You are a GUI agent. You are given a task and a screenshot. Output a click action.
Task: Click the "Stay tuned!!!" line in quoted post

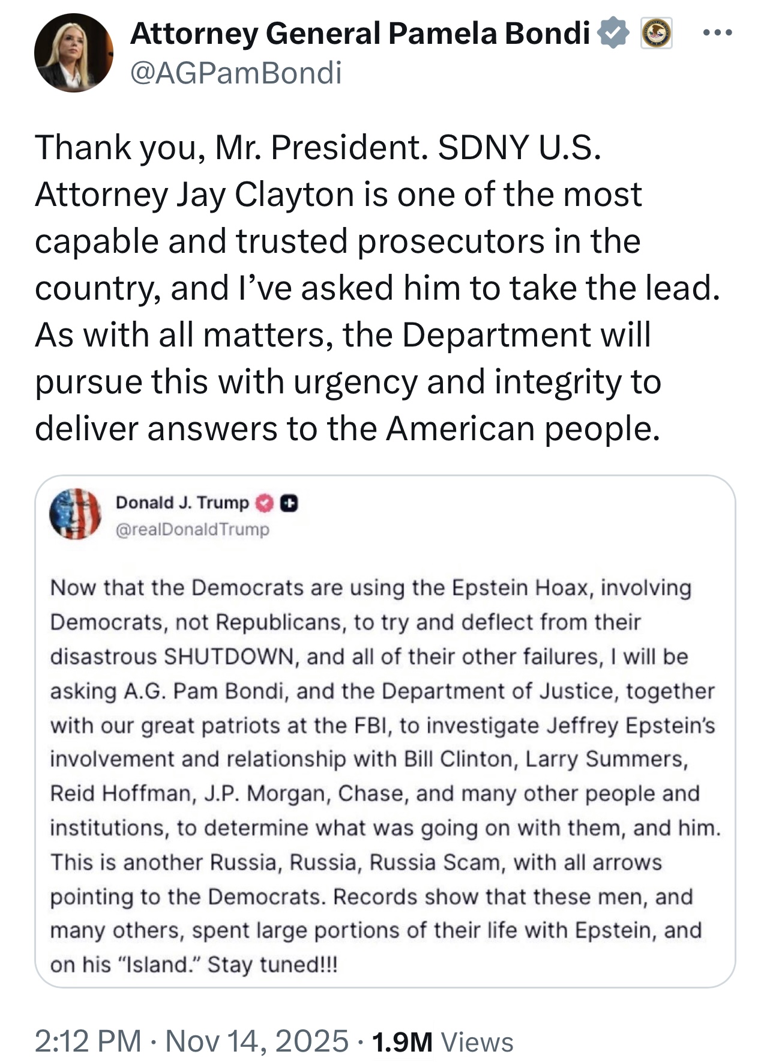pos(272,965)
